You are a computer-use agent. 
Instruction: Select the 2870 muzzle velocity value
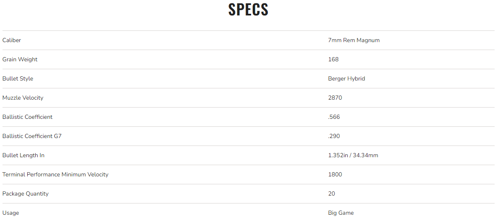335,98
